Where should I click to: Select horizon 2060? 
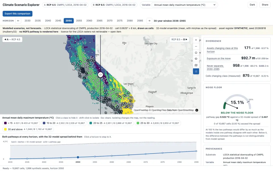tap(89, 21)
